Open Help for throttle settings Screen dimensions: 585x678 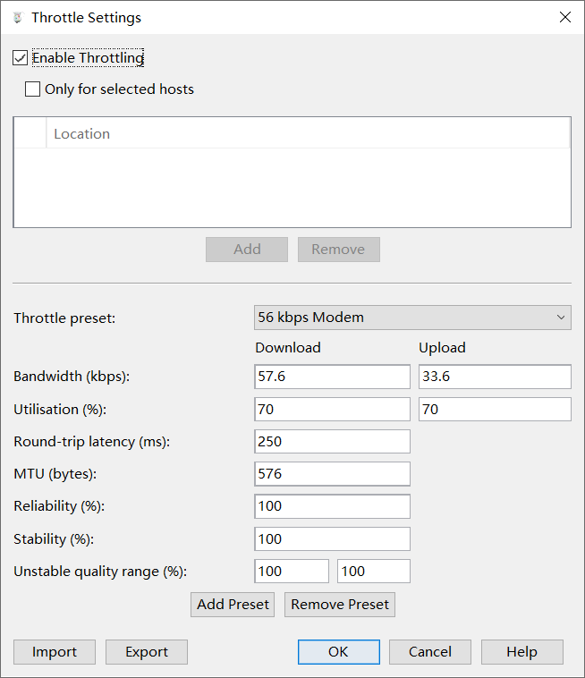click(x=521, y=652)
